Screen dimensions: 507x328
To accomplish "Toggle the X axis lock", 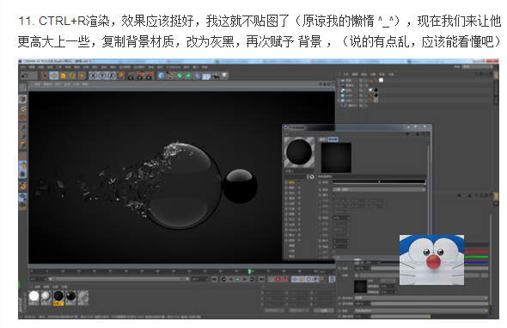I will pos(94,76).
